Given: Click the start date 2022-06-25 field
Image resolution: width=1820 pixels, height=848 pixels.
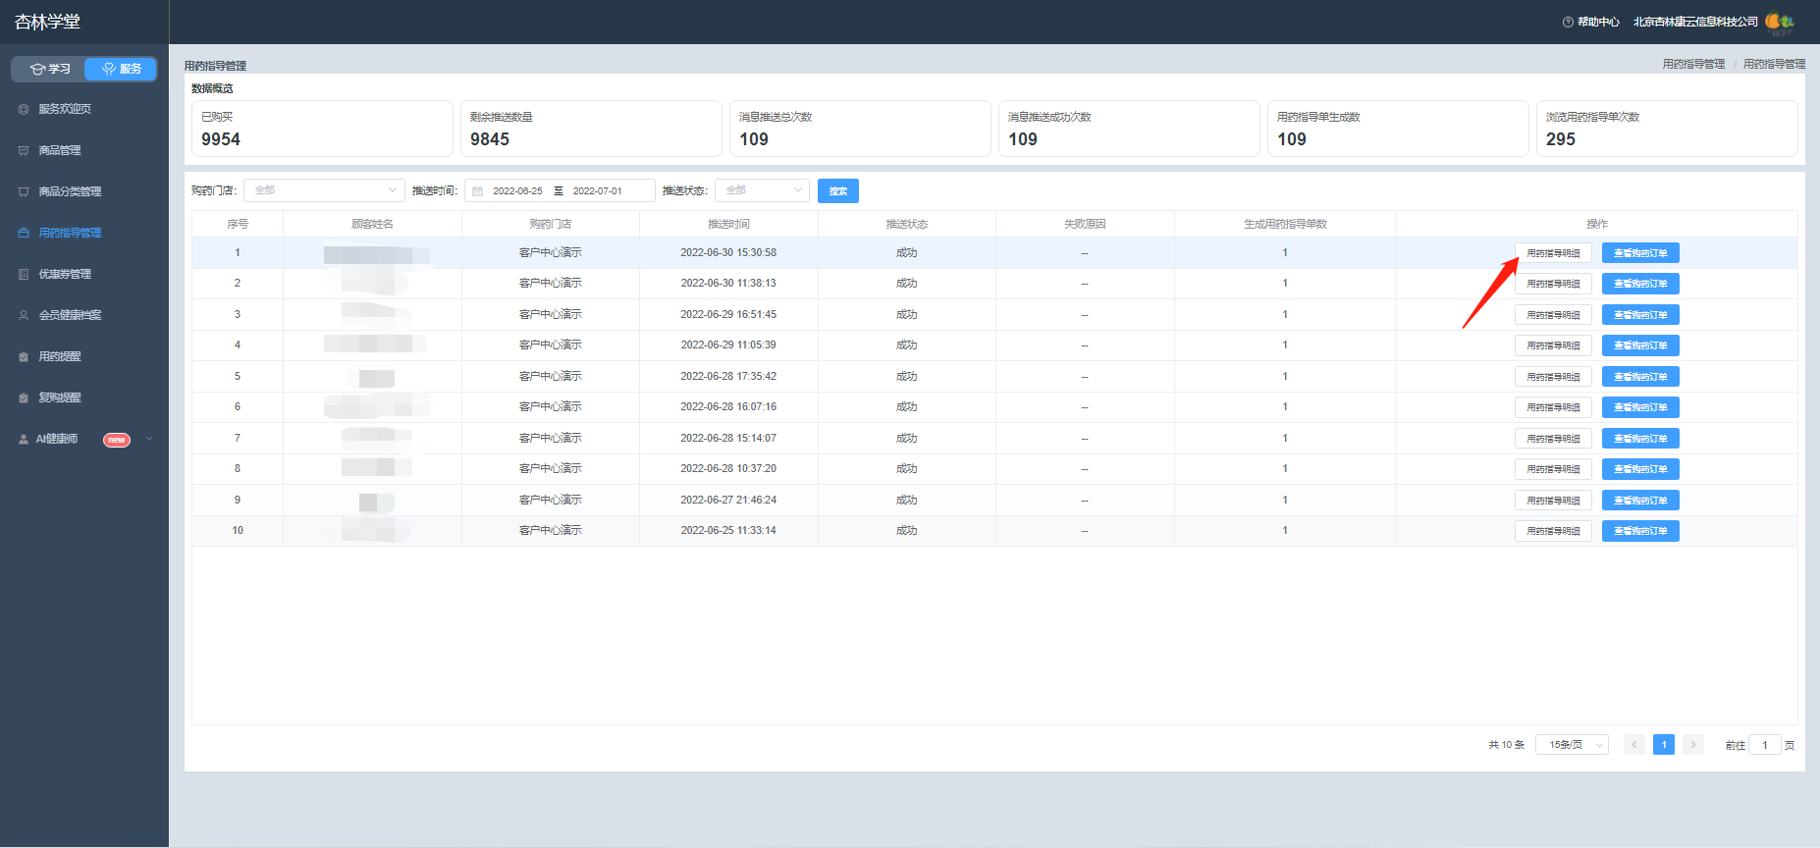Looking at the screenshot, I should coord(517,191).
